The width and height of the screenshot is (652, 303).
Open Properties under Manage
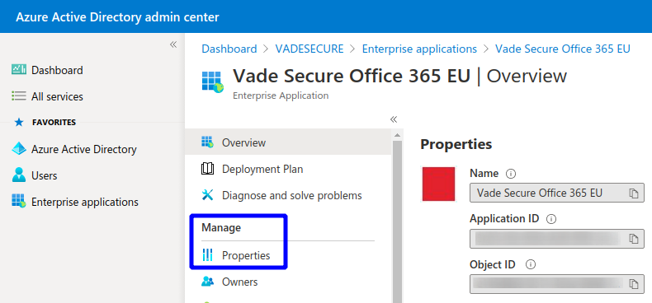click(x=246, y=255)
